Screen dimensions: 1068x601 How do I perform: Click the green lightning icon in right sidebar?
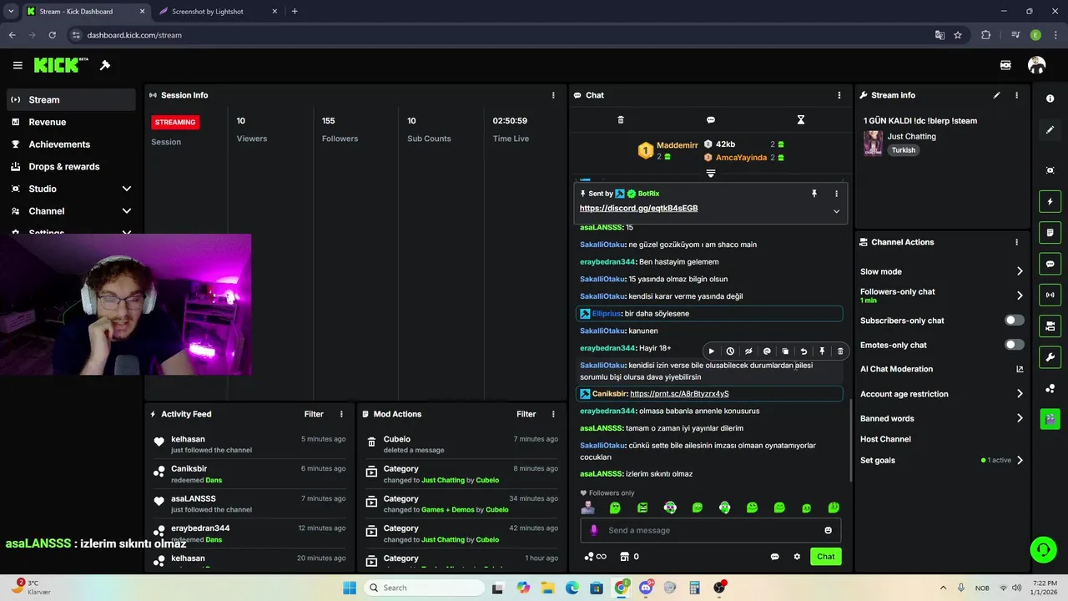(1050, 201)
